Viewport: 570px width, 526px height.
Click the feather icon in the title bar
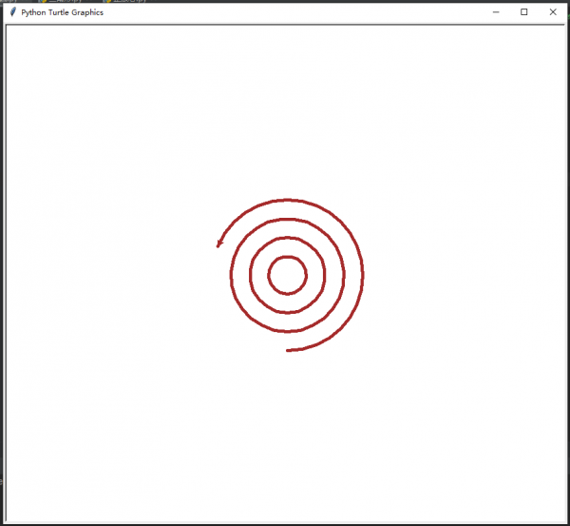(x=12, y=12)
